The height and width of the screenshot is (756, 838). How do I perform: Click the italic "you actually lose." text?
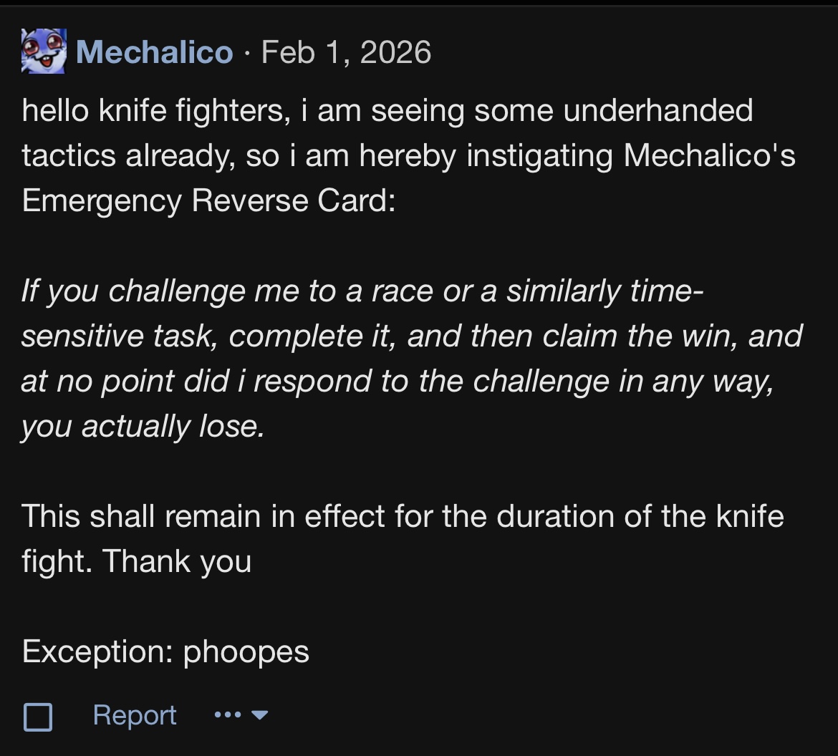(143, 427)
